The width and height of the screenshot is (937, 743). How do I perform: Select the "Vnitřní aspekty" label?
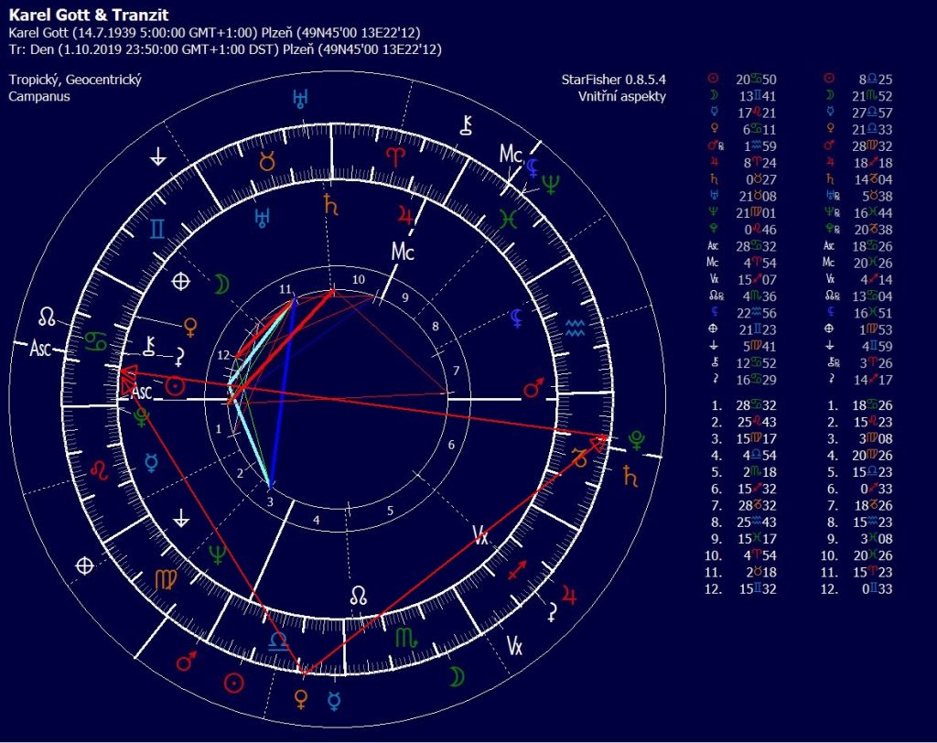coord(621,96)
